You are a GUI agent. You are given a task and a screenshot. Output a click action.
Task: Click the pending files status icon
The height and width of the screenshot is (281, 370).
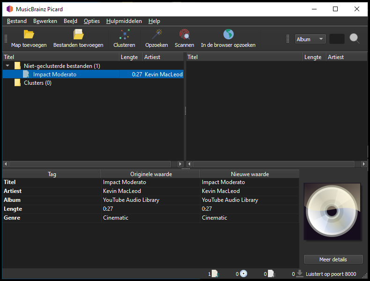[x=271, y=274]
